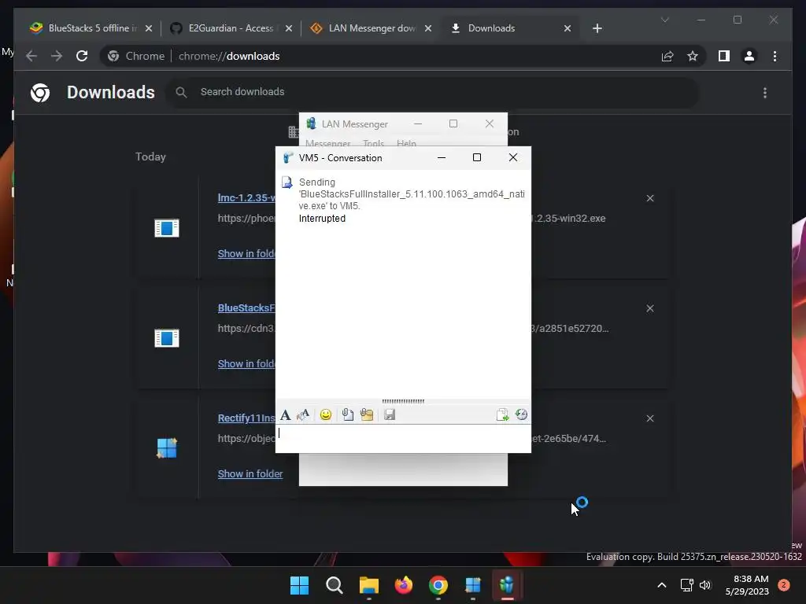The width and height of the screenshot is (806, 604).
Task: Show Rectify11 installer in folder
Action: pyautogui.click(x=250, y=474)
